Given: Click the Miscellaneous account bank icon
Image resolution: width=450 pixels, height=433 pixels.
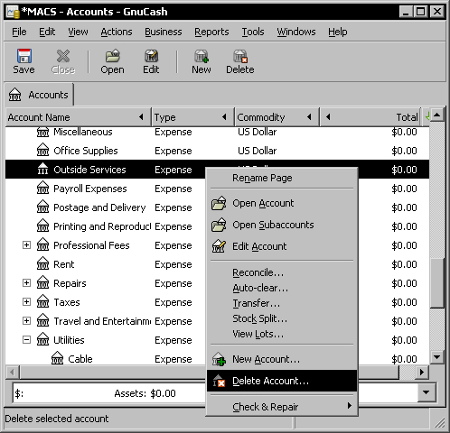Looking at the screenshot, I should (42, 132).
